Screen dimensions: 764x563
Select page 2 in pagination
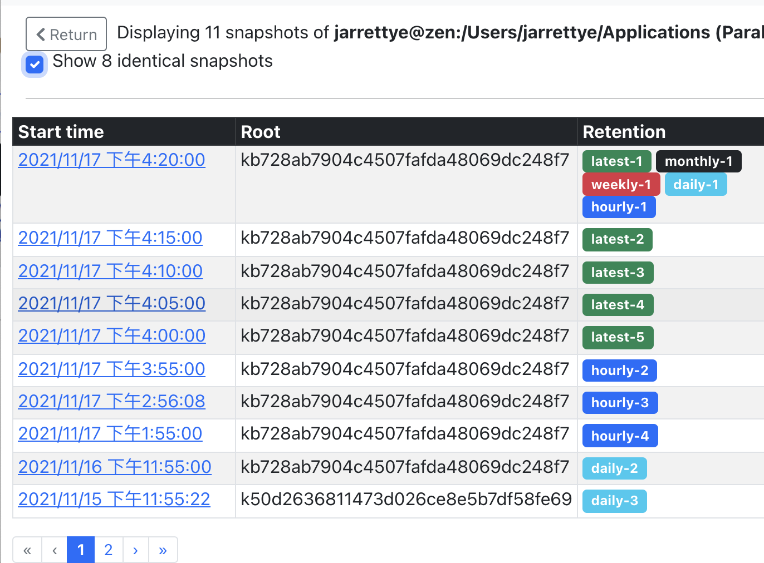[109, 550]
